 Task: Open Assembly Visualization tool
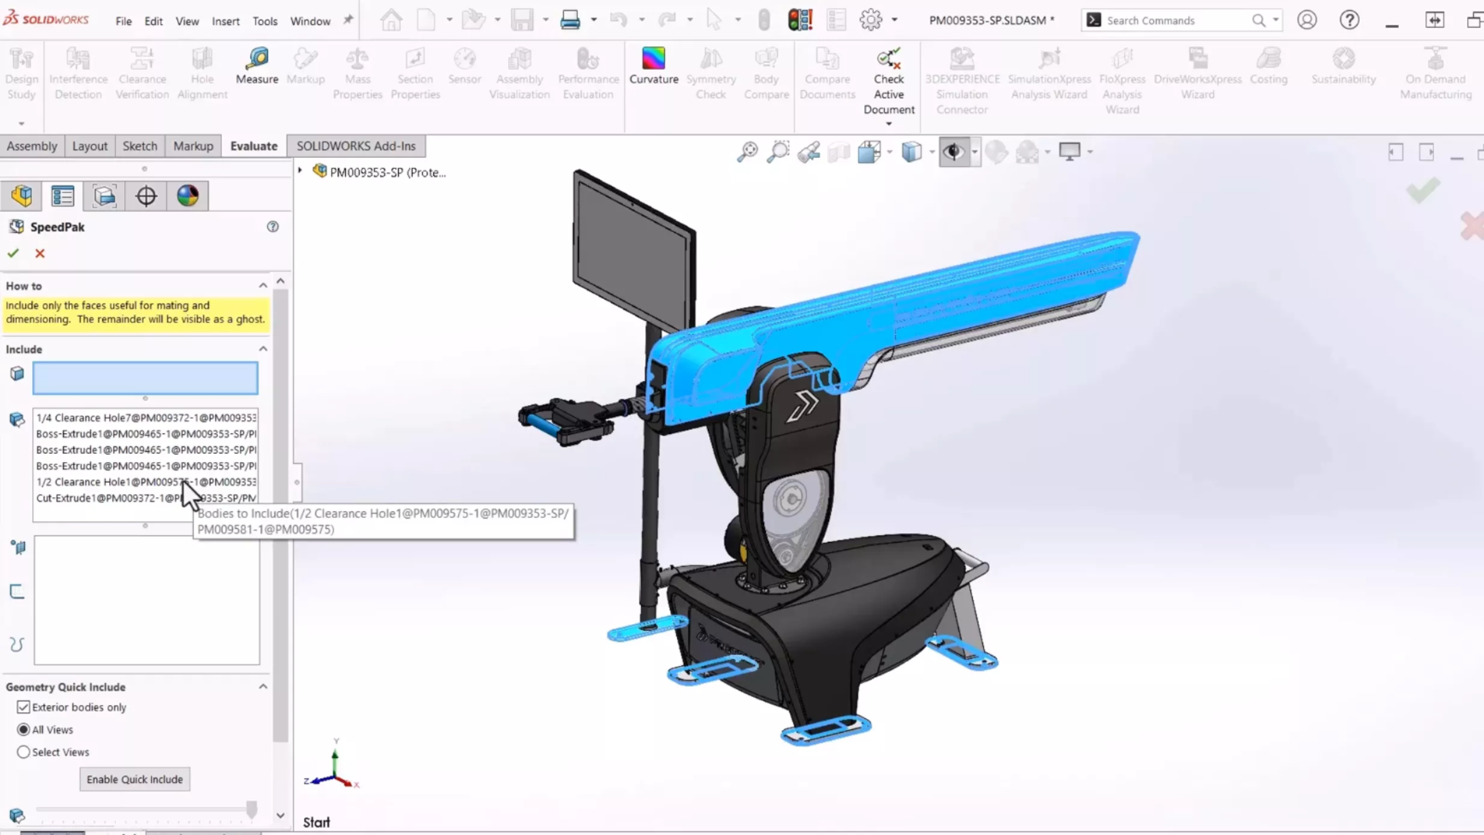coord(520,73)
